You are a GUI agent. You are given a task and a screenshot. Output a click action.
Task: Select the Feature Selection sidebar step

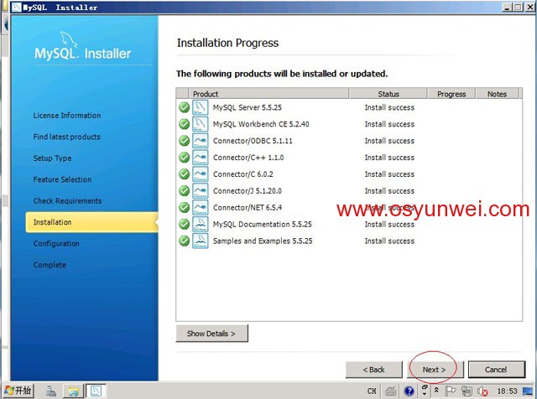pyautogui.click(x=62, y=179)
